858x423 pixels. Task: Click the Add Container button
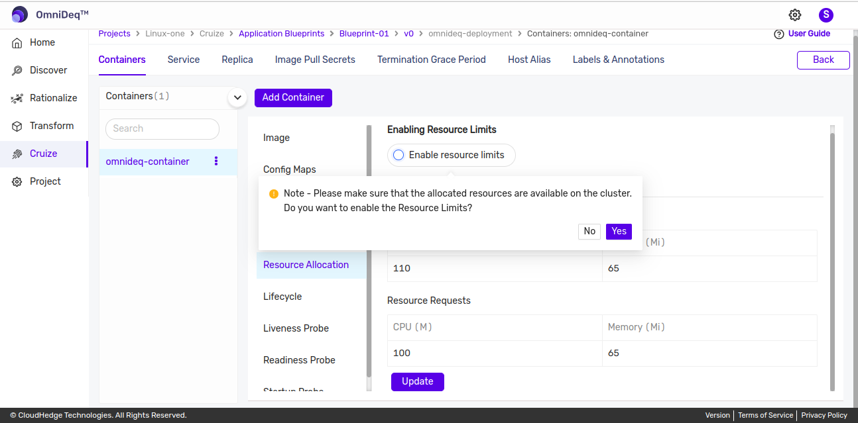(x=293, y=97)
